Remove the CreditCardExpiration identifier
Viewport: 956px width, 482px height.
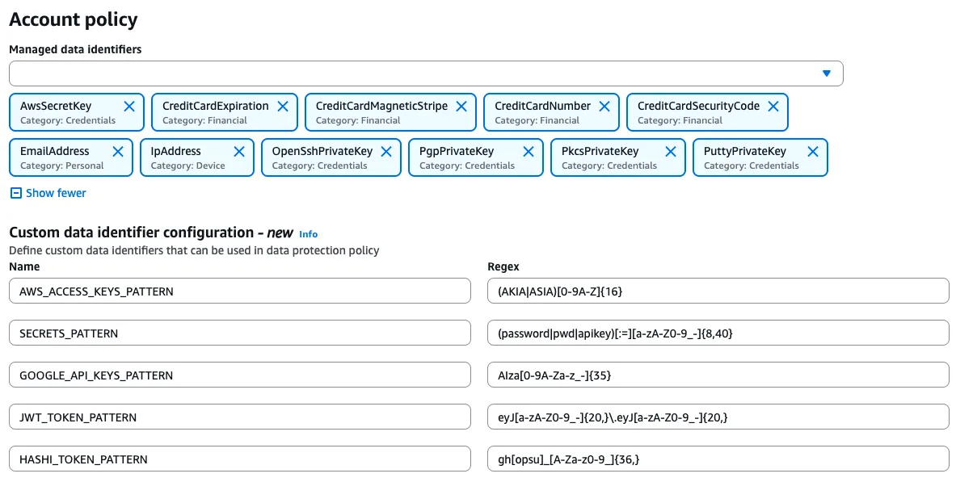tap(283, 106)
